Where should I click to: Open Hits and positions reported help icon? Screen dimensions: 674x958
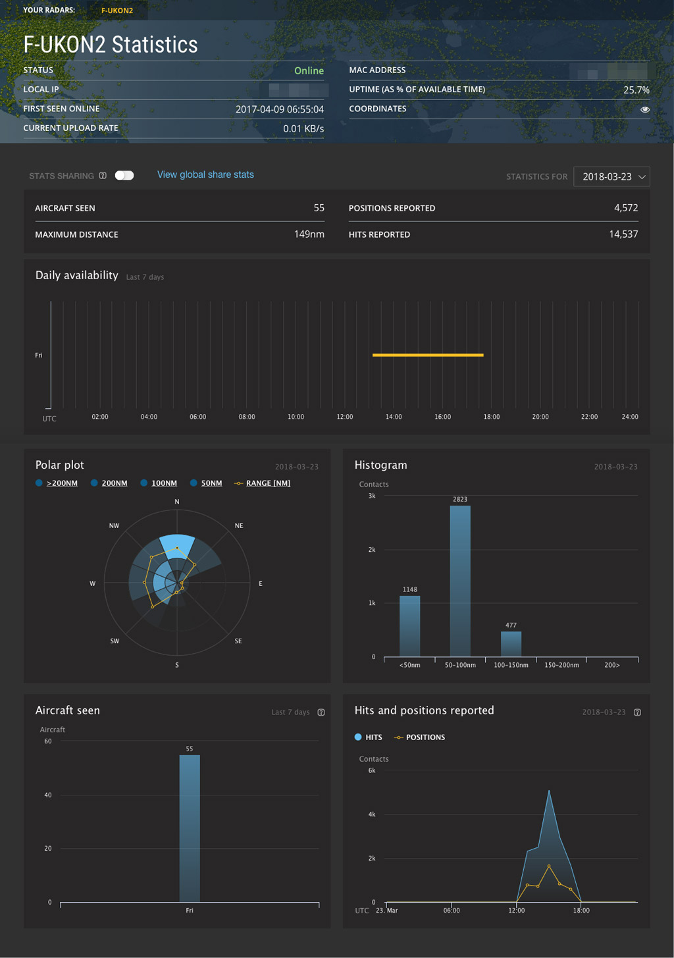[637, 712]
